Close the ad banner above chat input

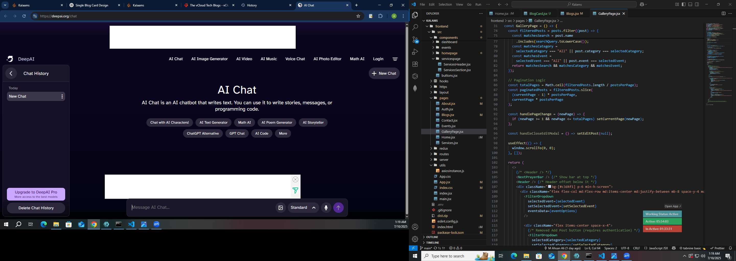(x=295, y=179)
